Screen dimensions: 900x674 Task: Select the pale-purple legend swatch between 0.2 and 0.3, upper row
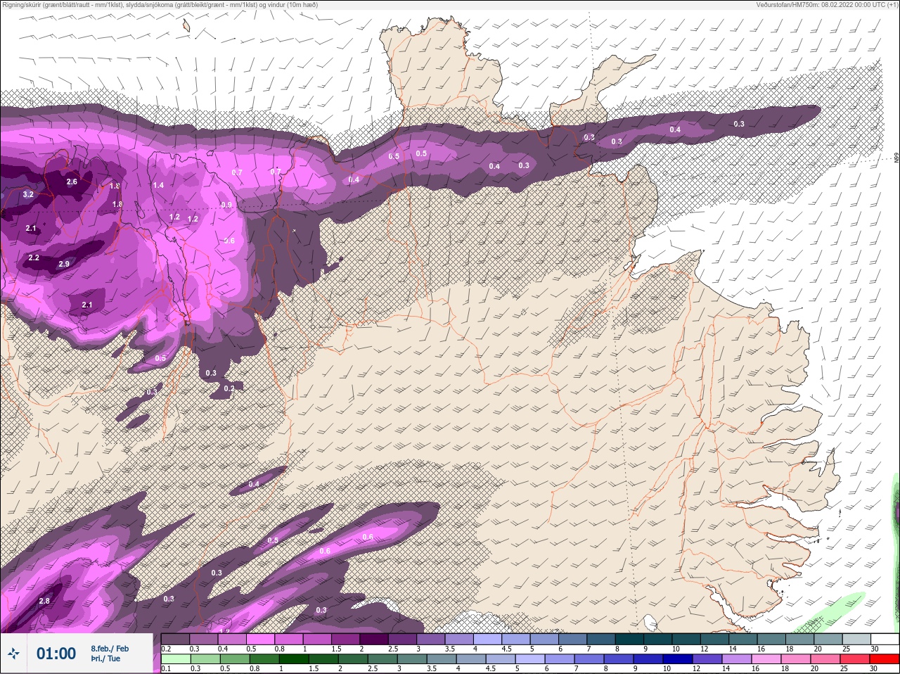(175, 639)
